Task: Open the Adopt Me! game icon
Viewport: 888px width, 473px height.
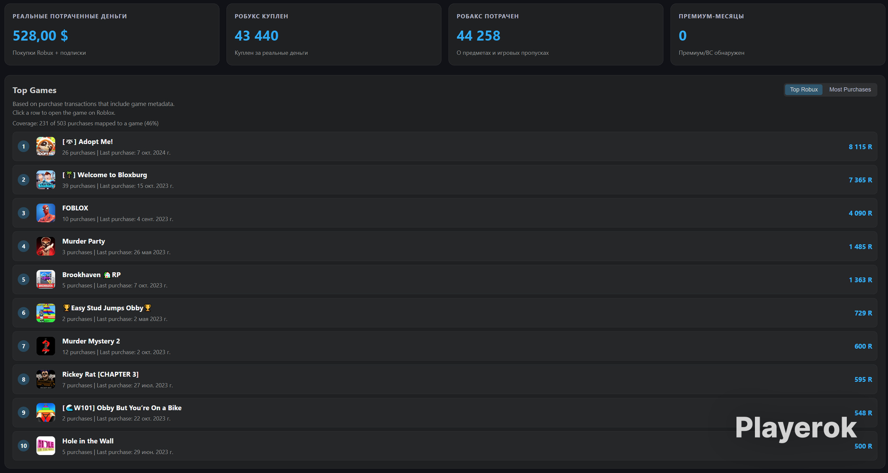Action: pyautogui.click(x=45, y=147)
